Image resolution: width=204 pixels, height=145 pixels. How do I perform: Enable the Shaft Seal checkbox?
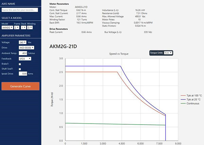[x=20, y=69]
